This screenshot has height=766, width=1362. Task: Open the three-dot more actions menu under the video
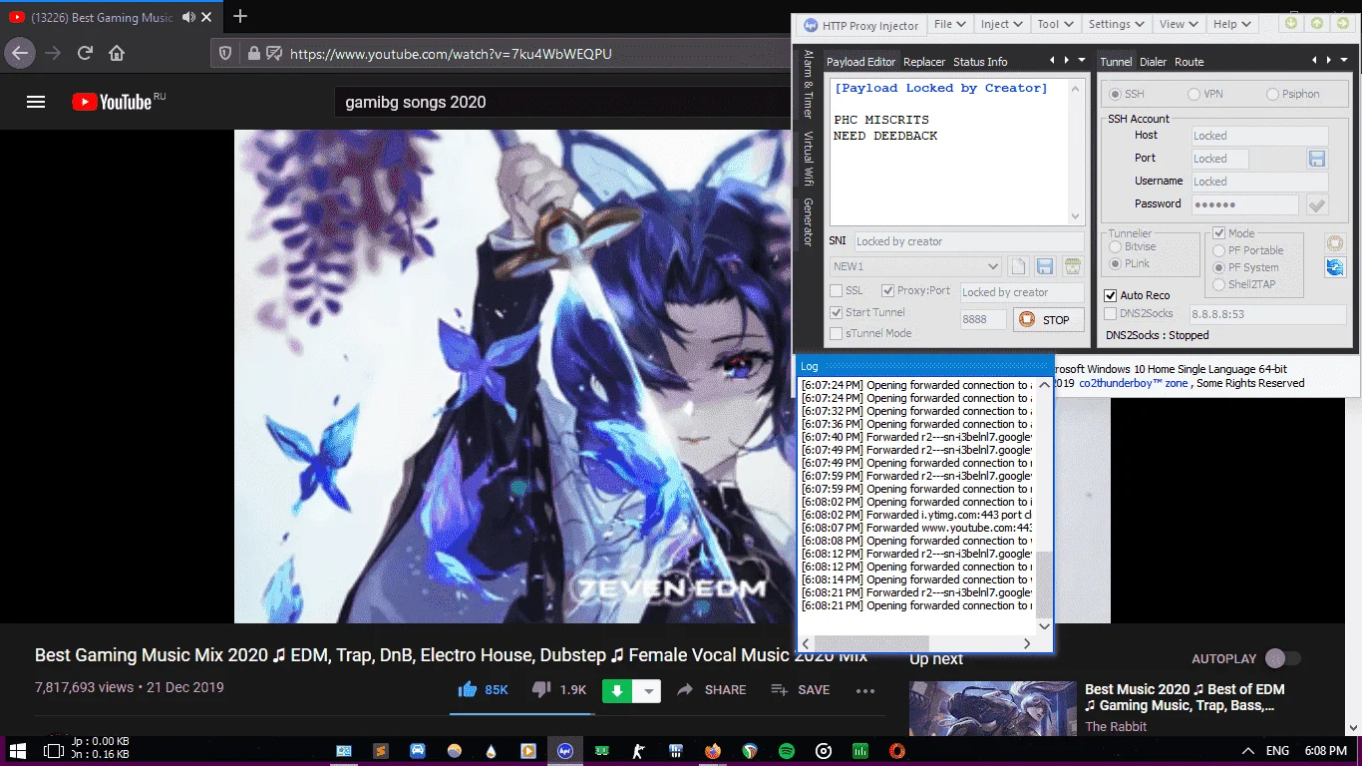(864, 690)
